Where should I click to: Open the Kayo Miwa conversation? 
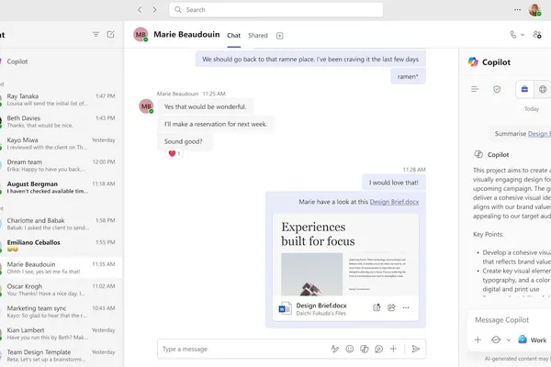click(x=62, y=143)
